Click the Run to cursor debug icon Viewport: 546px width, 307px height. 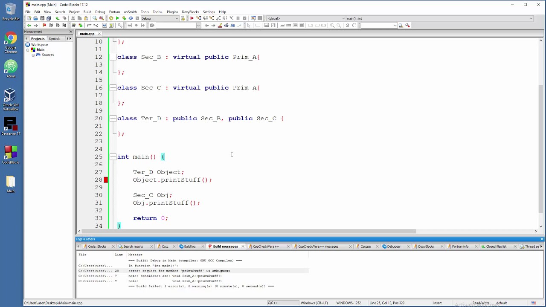point(199,18)
